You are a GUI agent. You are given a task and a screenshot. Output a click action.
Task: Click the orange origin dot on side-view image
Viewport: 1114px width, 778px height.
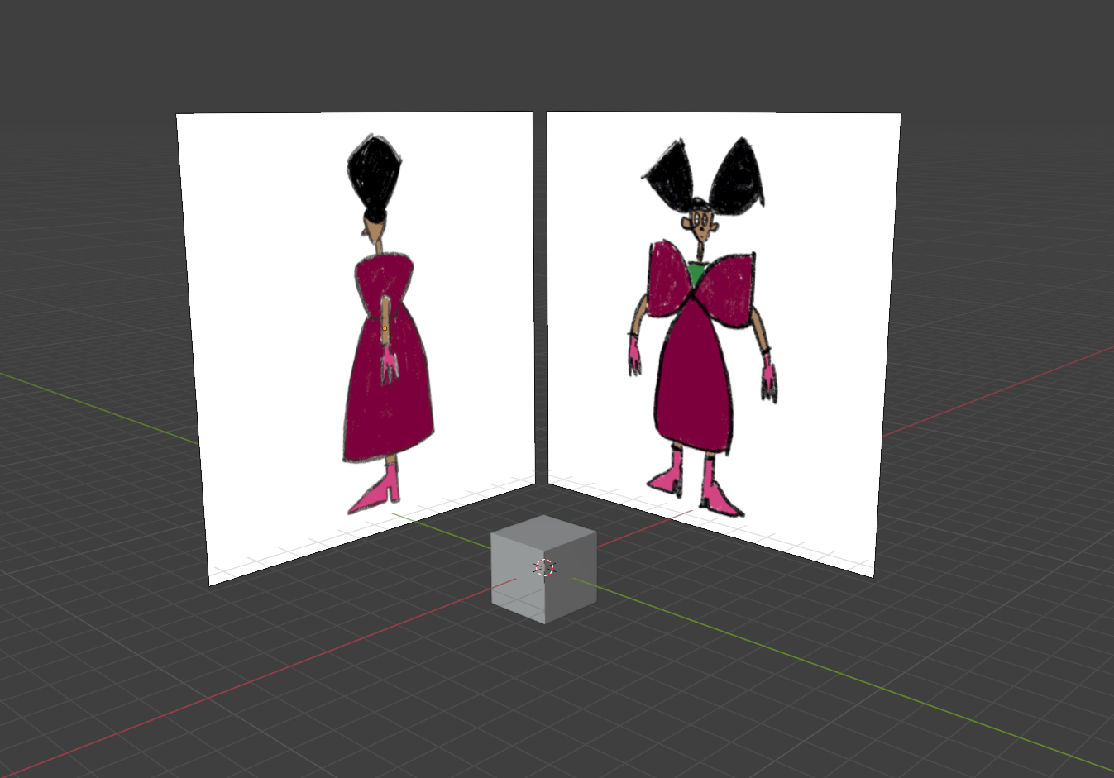(385, 329)
